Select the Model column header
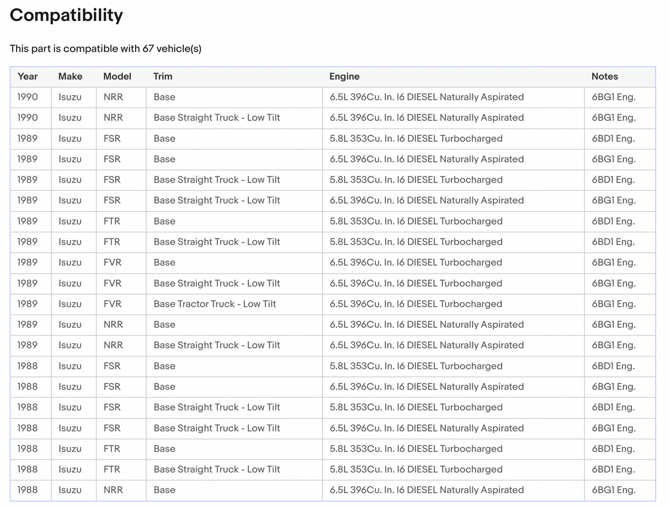The image size is (670, 506). (117, 77)
